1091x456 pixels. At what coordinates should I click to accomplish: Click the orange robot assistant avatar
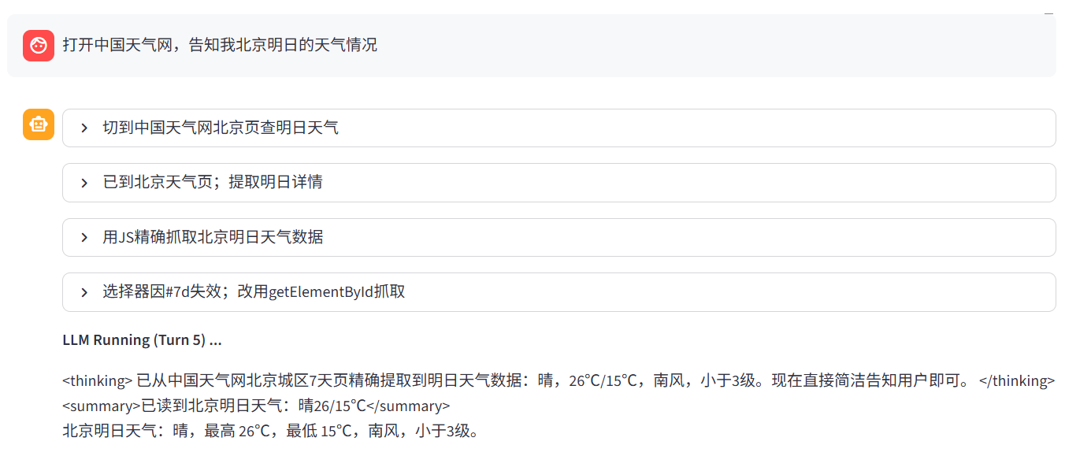(x=39, y=124)
